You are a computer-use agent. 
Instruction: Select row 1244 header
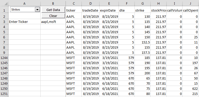[4, 58]
